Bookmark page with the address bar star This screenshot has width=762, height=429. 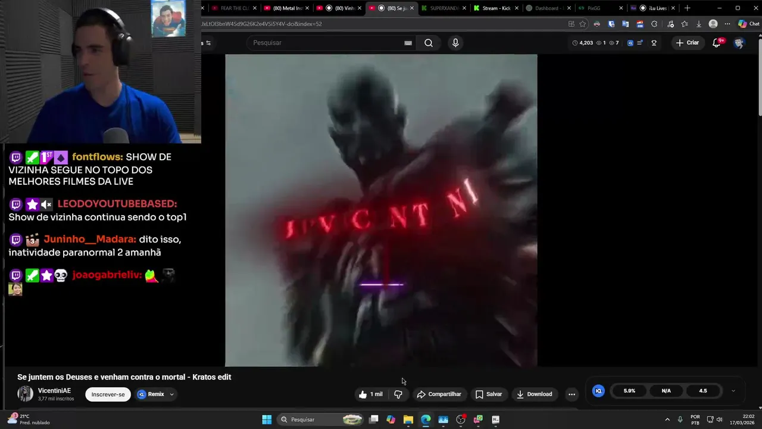coord(582,24)
